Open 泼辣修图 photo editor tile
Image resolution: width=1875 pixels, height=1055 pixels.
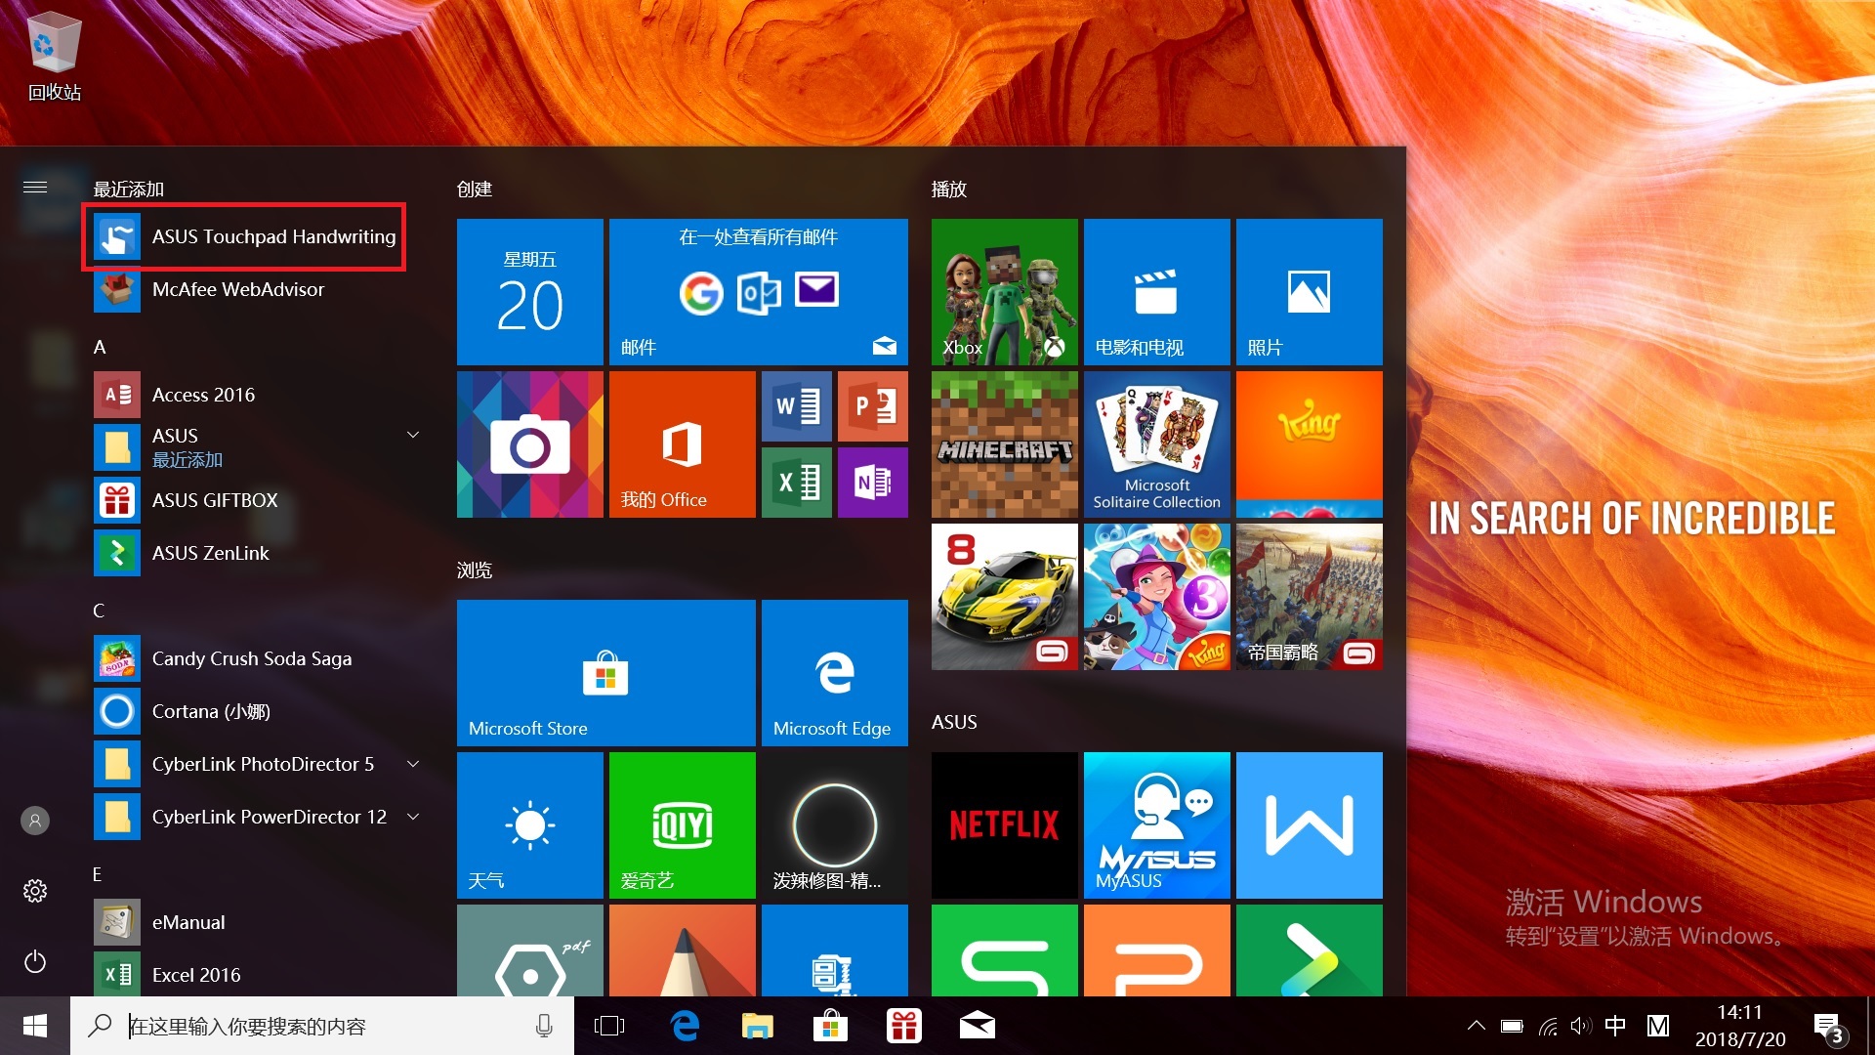835,825
